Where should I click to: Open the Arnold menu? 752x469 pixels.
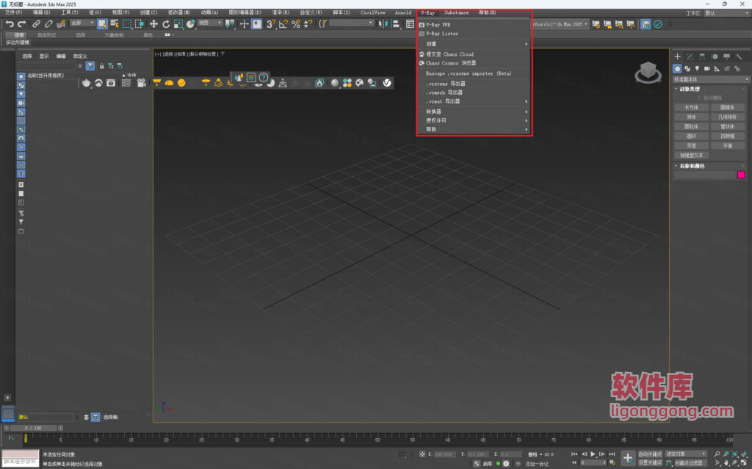click(x=403, y=12)
